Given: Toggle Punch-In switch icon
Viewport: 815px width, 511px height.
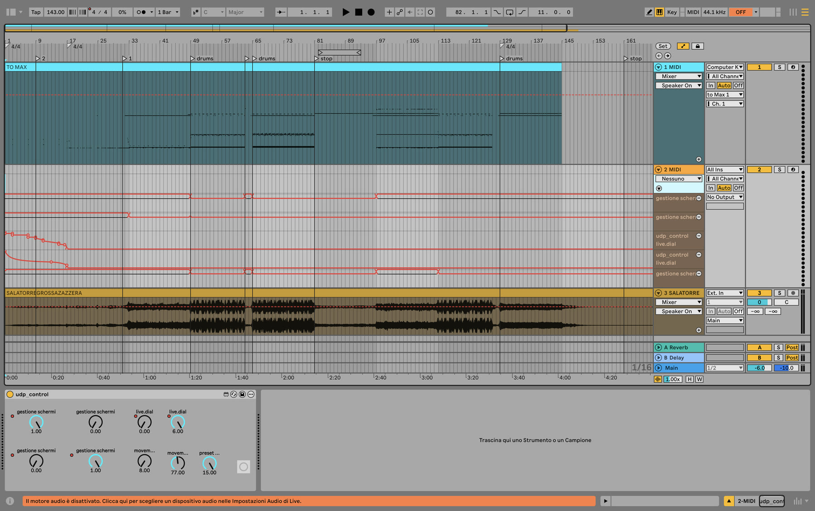Looking at the screenshot, I should pyautogui.click(x=497, y=12).
